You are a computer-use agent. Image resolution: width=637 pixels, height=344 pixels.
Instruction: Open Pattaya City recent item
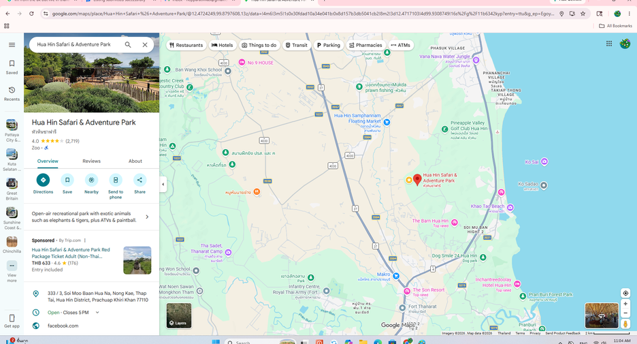pyautogui.click(x=12, y=131)
